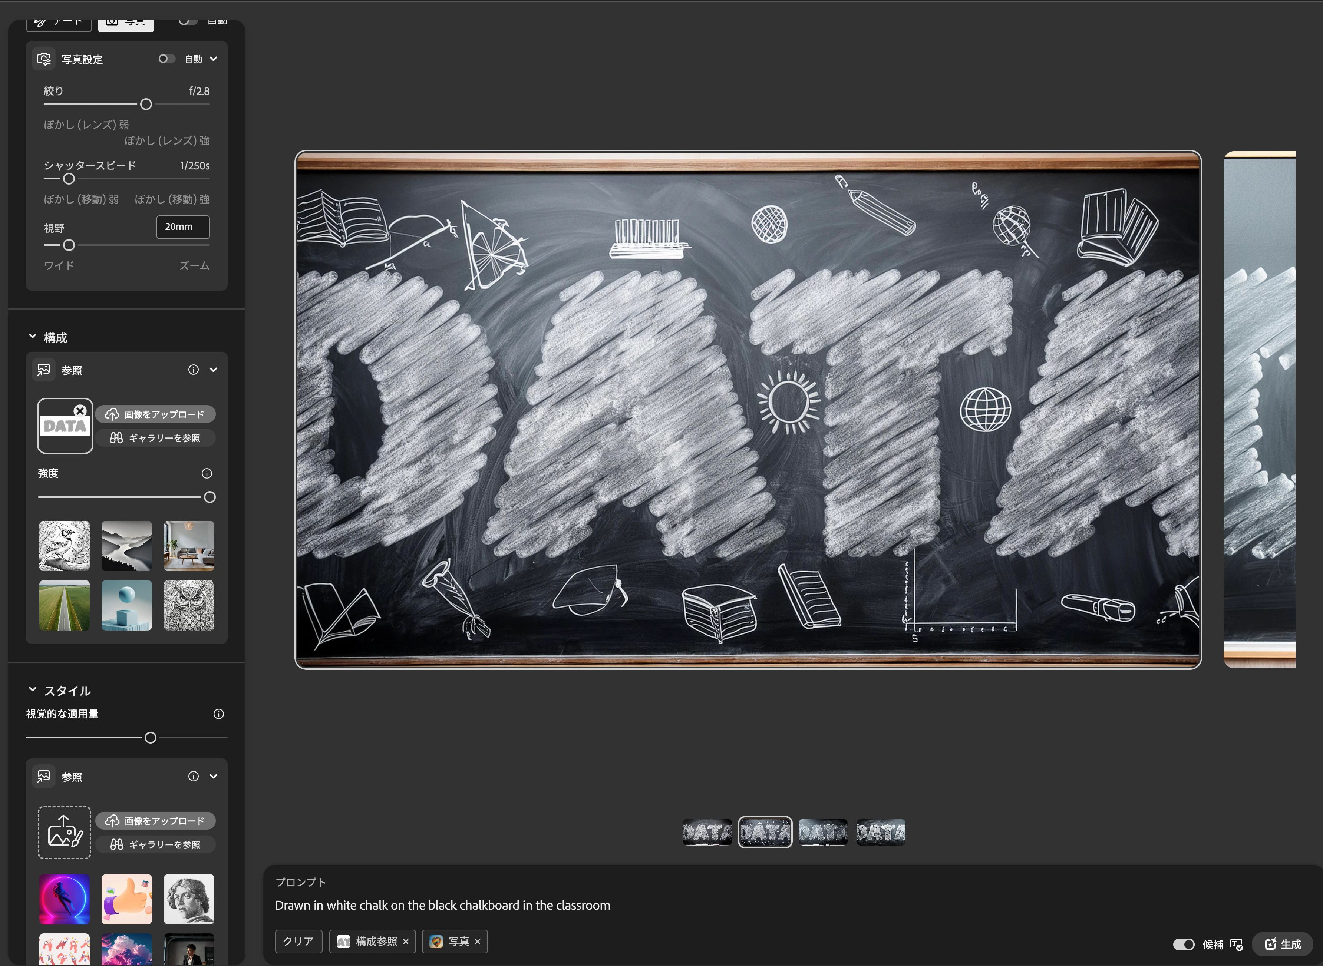The image size is (1323, 966).
Task: Click the prompt settings icon next to 候補
Action: pyautogui.click(x=1236, y=945)
